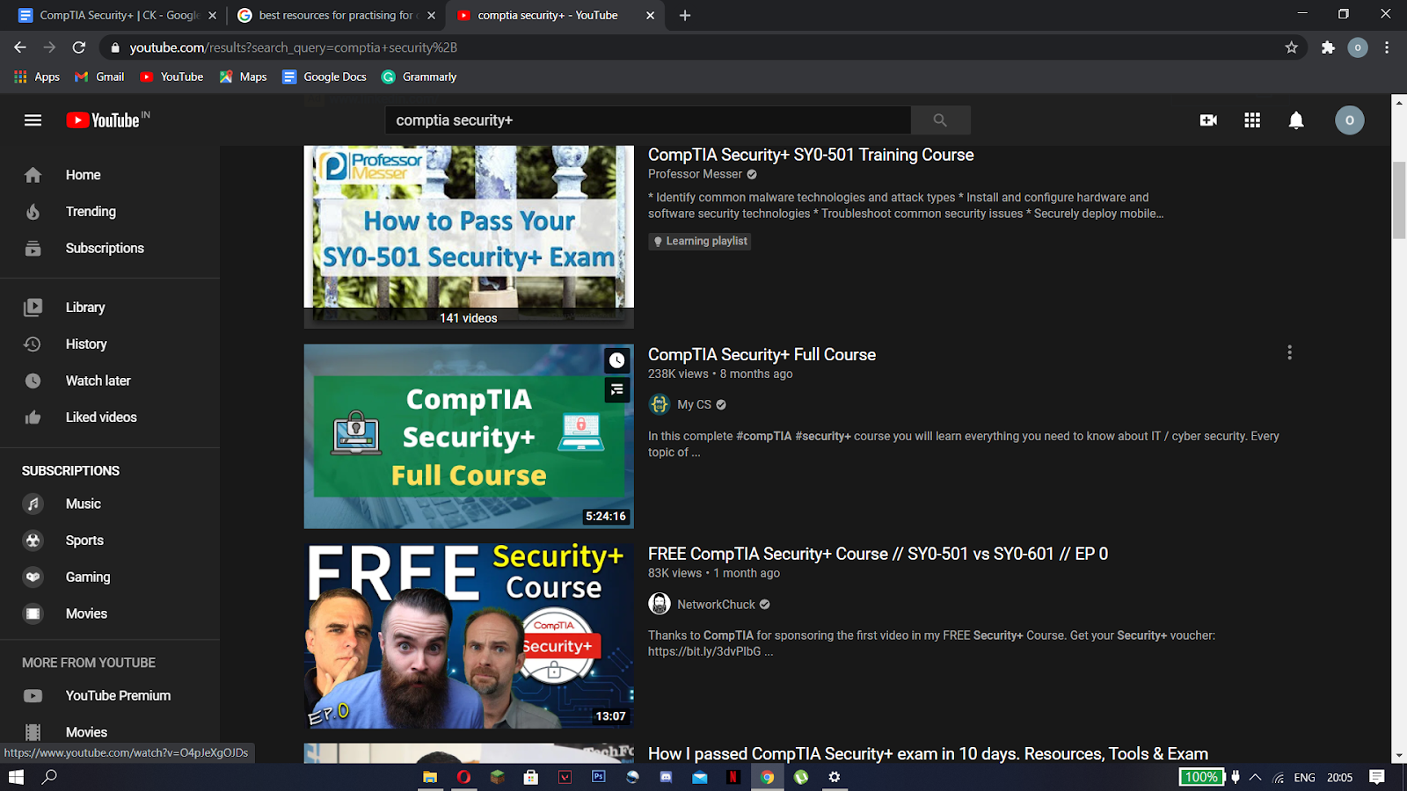Open the Apps bookmark shortcut
The image size is (1407, 791).
37,76
